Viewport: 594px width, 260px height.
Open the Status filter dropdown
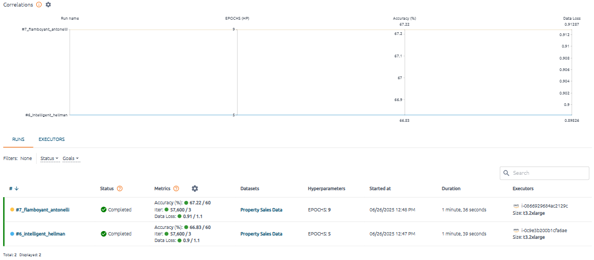[x=50, y=158]
